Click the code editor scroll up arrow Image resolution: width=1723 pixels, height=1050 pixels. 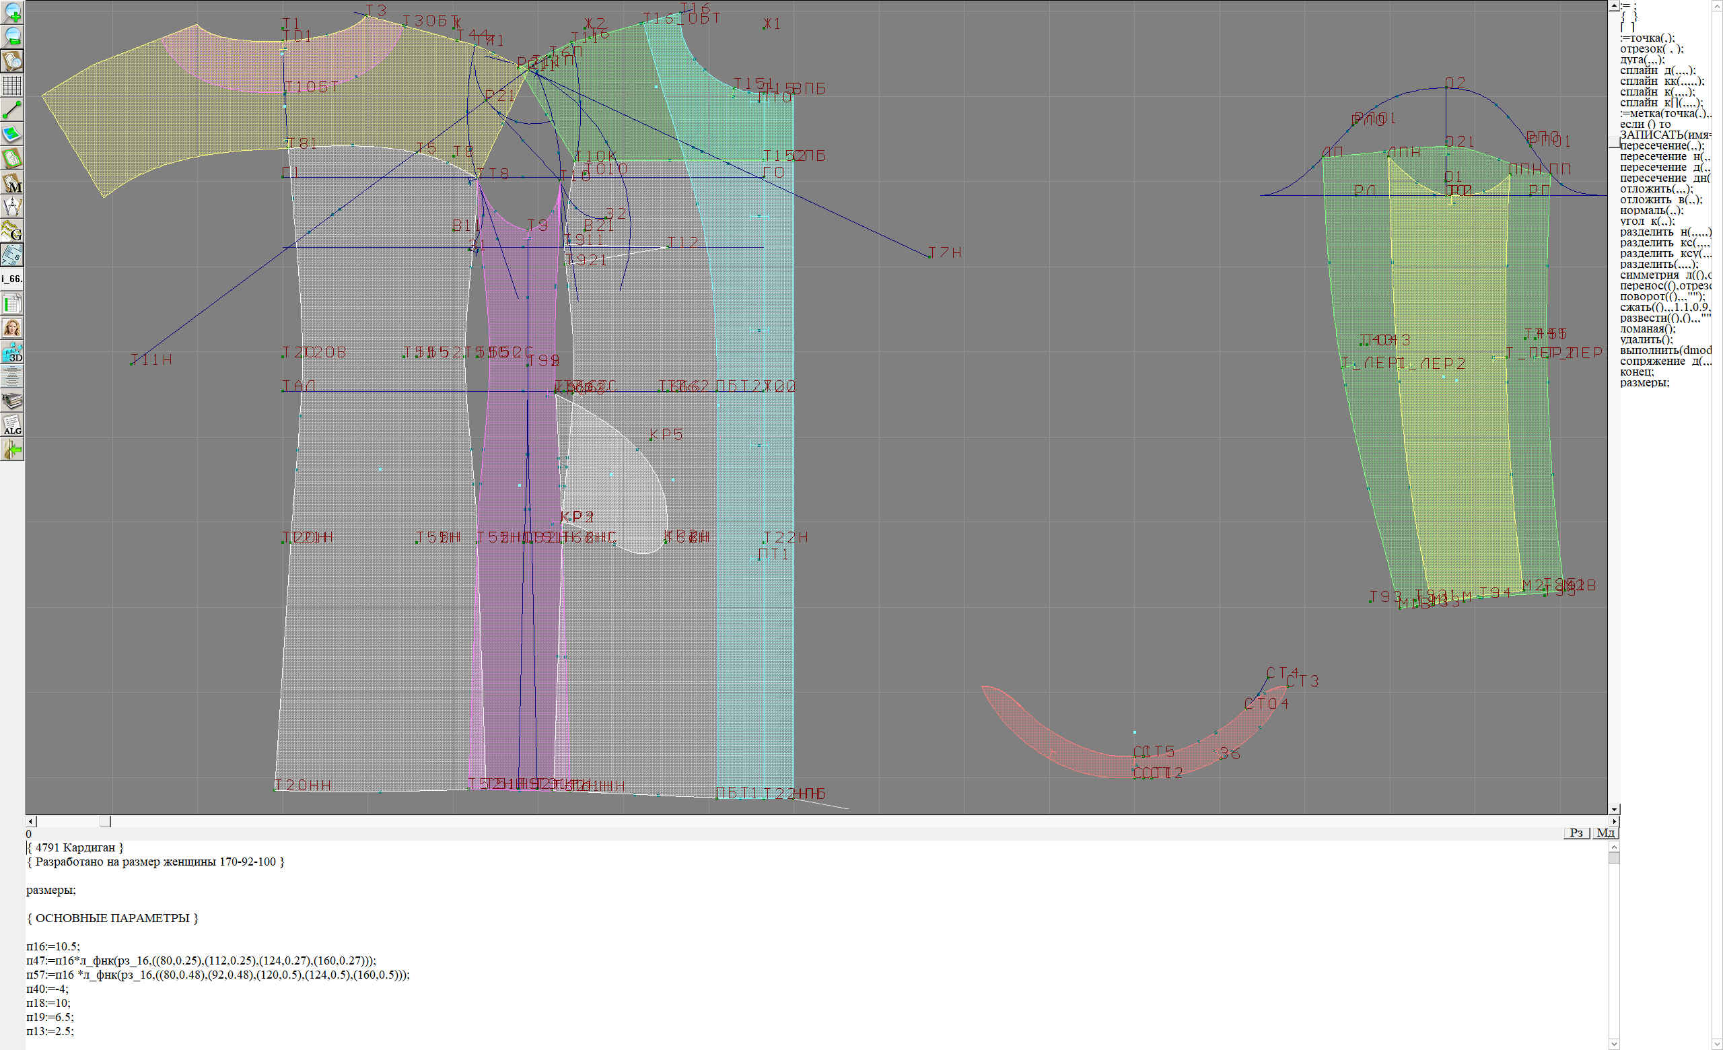point(1614,847)
